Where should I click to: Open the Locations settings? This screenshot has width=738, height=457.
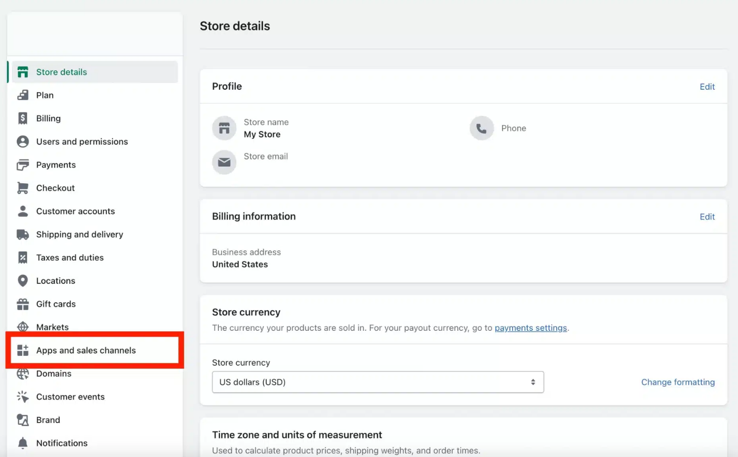tap(95, 281)
